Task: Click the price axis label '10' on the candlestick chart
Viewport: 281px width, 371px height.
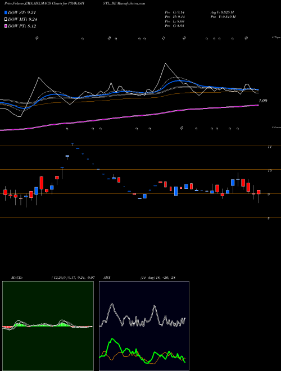Action: 269,170
